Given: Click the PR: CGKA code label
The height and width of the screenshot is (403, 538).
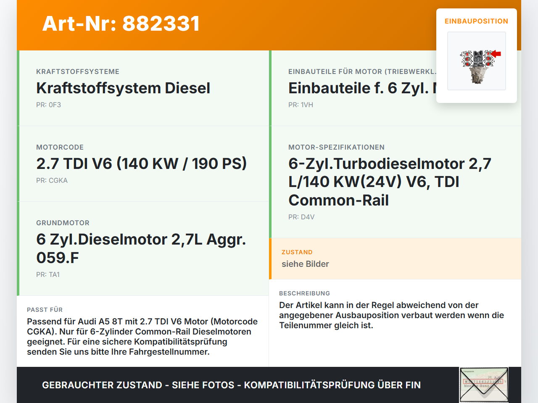Looking at the screenshot, I should [52, 180].
